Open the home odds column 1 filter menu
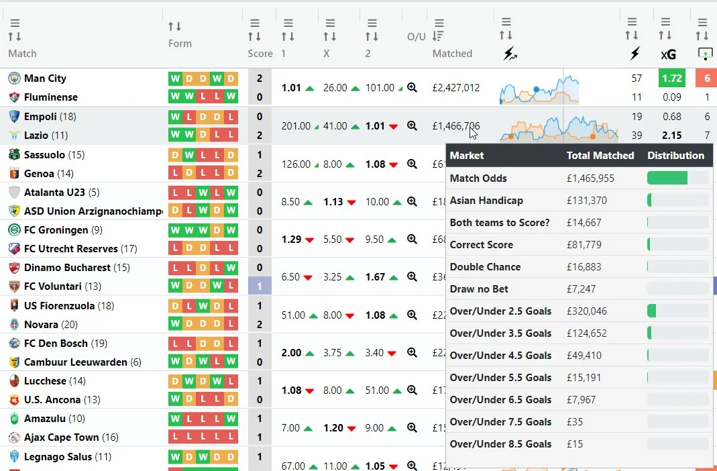Viewport: 717px width, 471px height. 288,23
